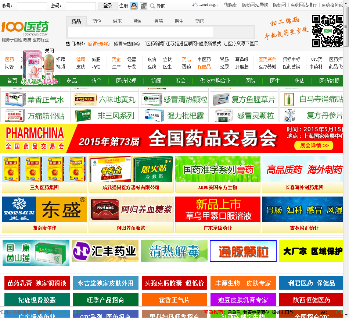Screen dimensions: 349x318
Task: Open the 阿归养血糖浆 ad card
Action: [131, 215]
